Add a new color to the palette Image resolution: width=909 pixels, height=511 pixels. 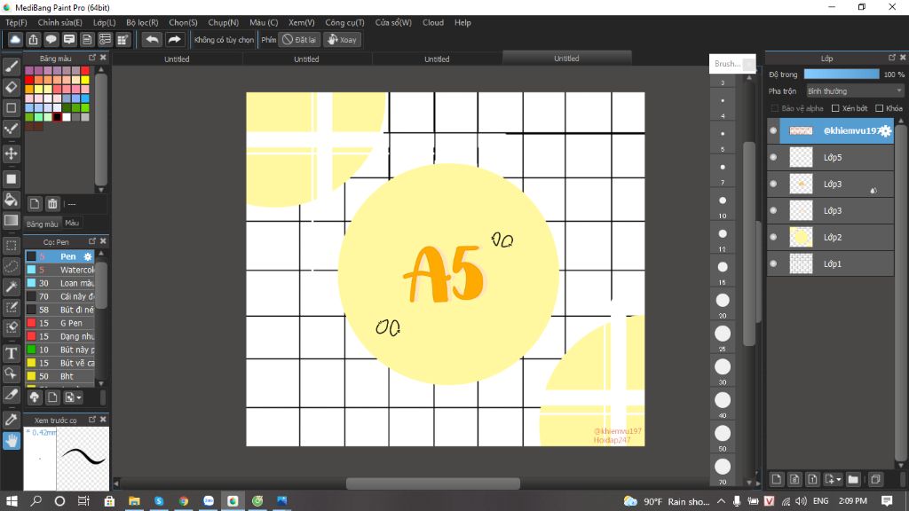[35, 203]
